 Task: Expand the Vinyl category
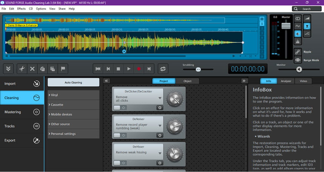pyautogui.click(x=73, y=95)
